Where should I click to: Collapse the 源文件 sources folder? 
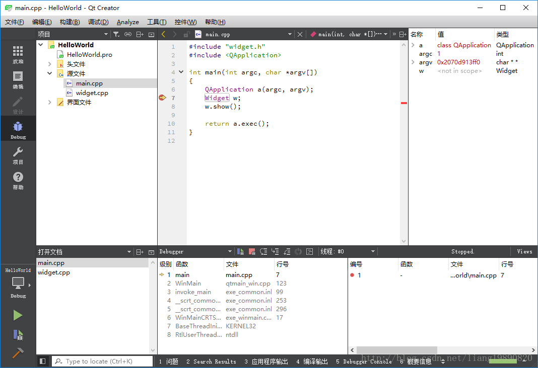click(50, 73)
